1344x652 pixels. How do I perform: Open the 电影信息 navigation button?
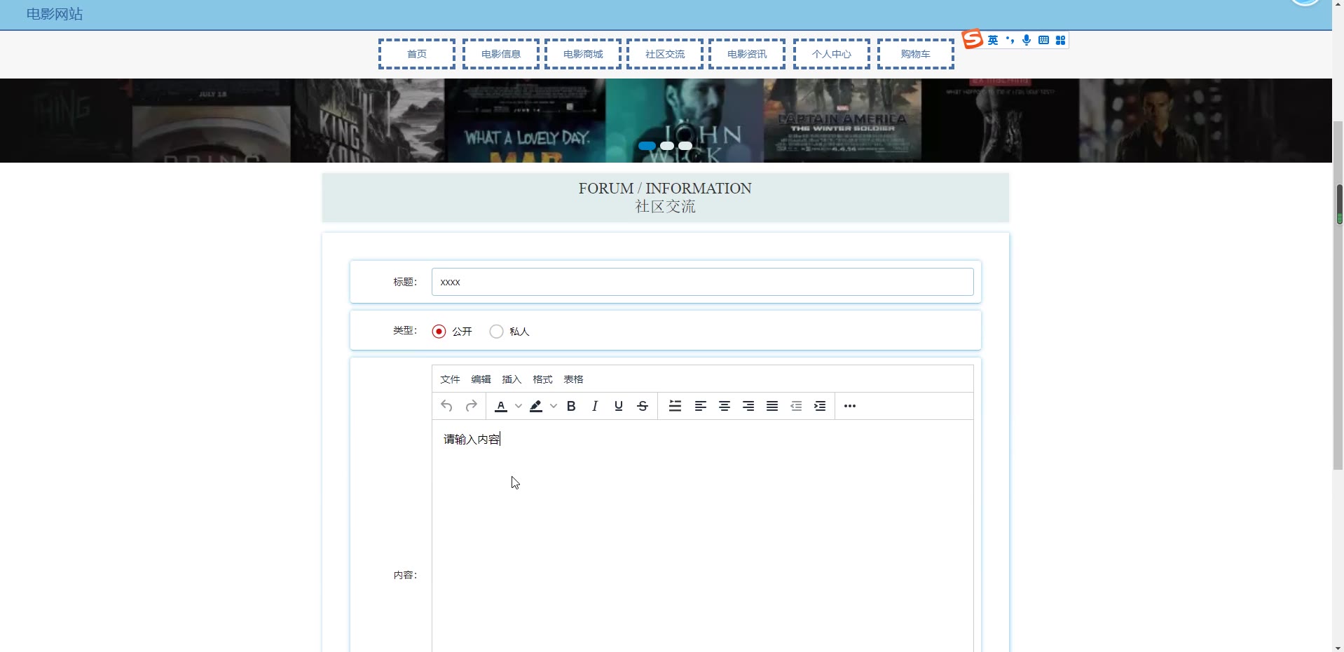tap(501, 54)
